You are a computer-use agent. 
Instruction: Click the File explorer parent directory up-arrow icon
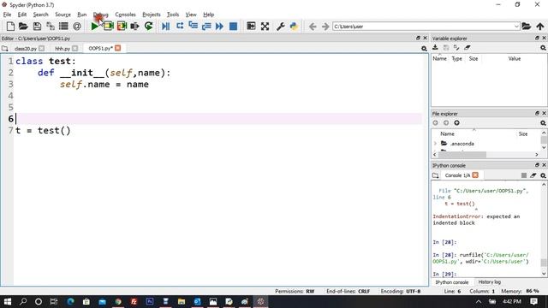[456, 123]
